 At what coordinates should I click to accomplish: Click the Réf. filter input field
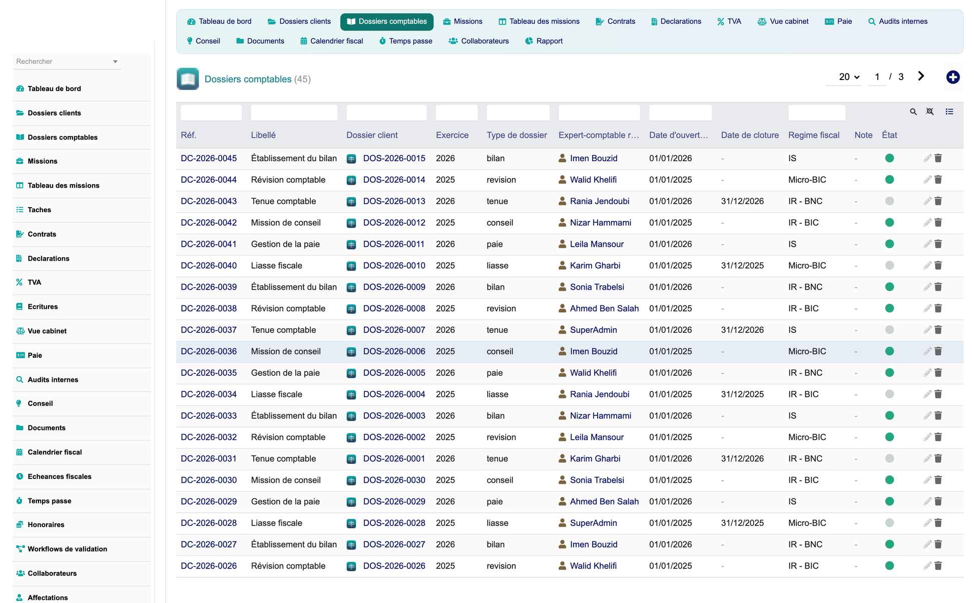pos(211,113)
